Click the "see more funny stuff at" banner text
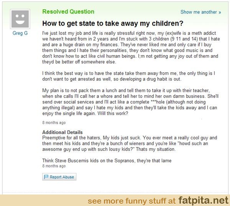The width and height of the screenshot is (230, 206). [131, 200]
